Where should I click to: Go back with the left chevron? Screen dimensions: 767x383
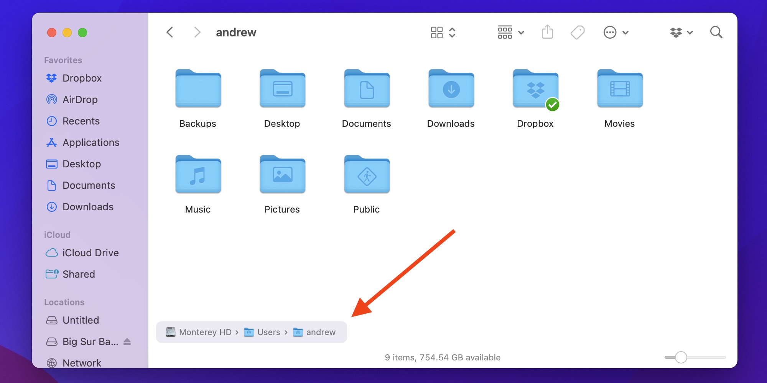(x=170, y=33)
